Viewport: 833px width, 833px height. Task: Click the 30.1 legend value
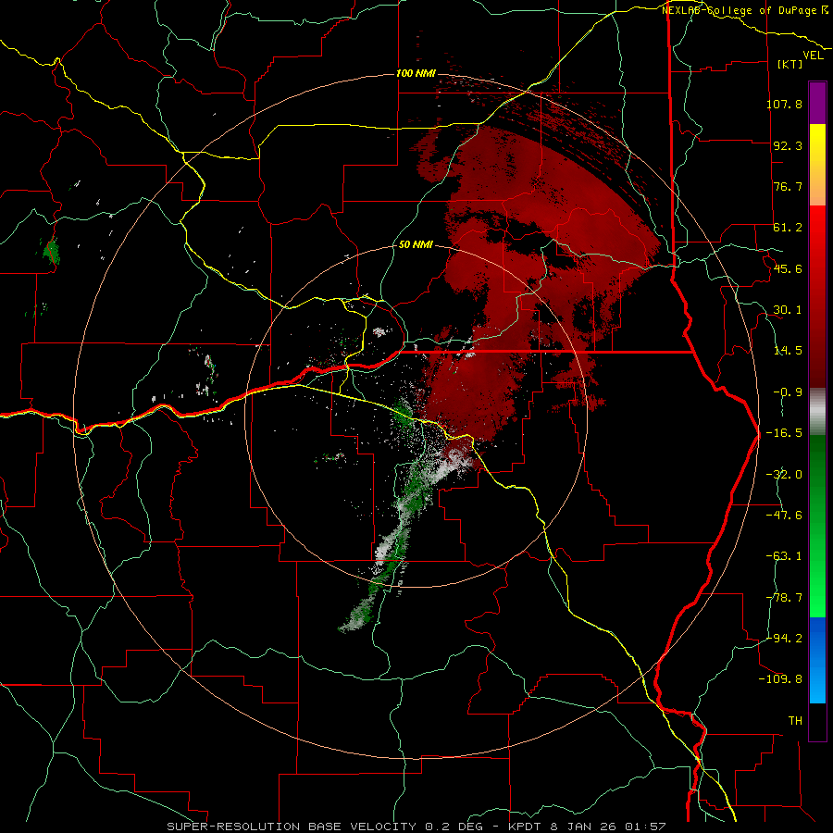(x=788, y=310)
